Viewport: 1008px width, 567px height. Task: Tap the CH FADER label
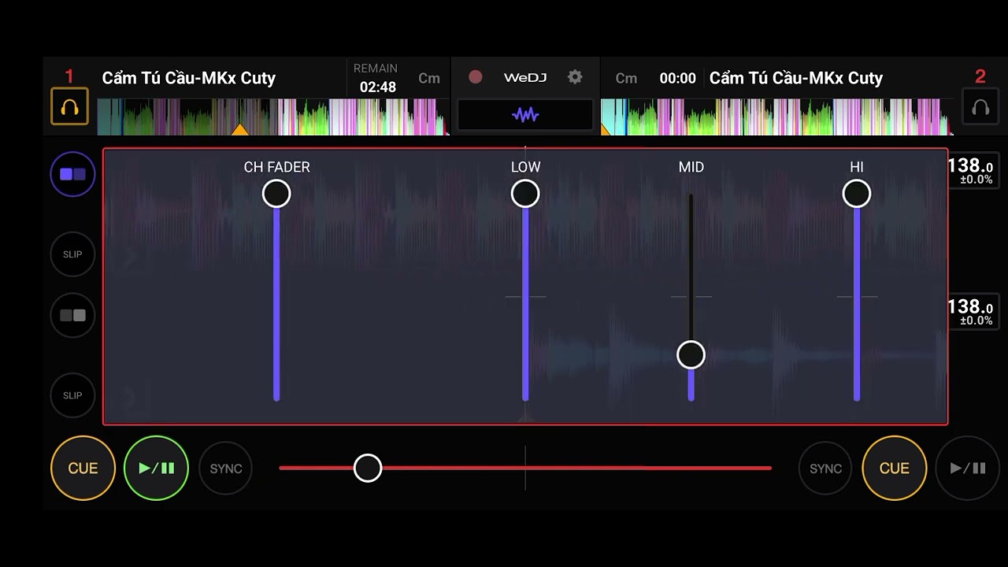click(x=276, y=167)
